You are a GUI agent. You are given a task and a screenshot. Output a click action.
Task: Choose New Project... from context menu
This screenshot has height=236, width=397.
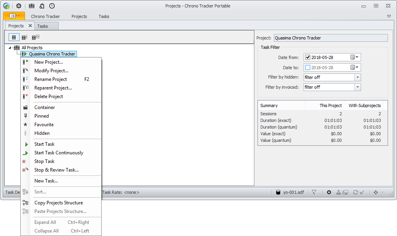pyautogui.click(x=61, y=62)
